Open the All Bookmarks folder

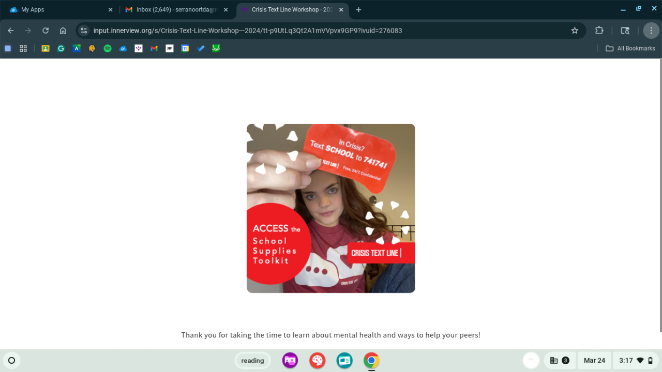pos(630,49)
